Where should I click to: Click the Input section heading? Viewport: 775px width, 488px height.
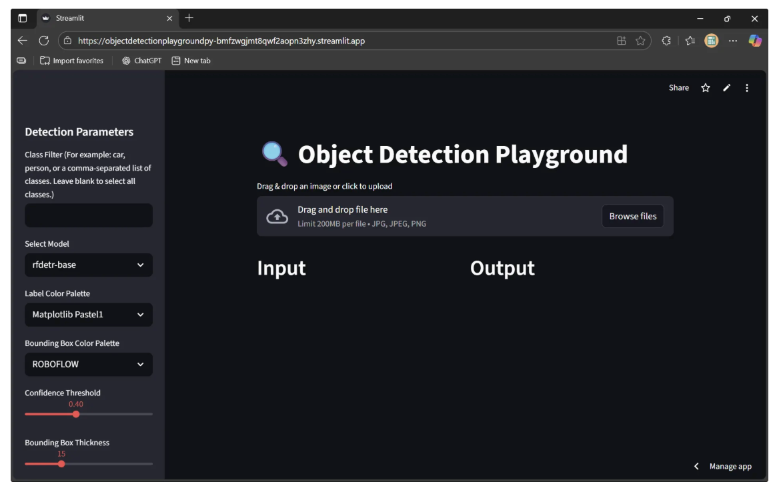281,268
